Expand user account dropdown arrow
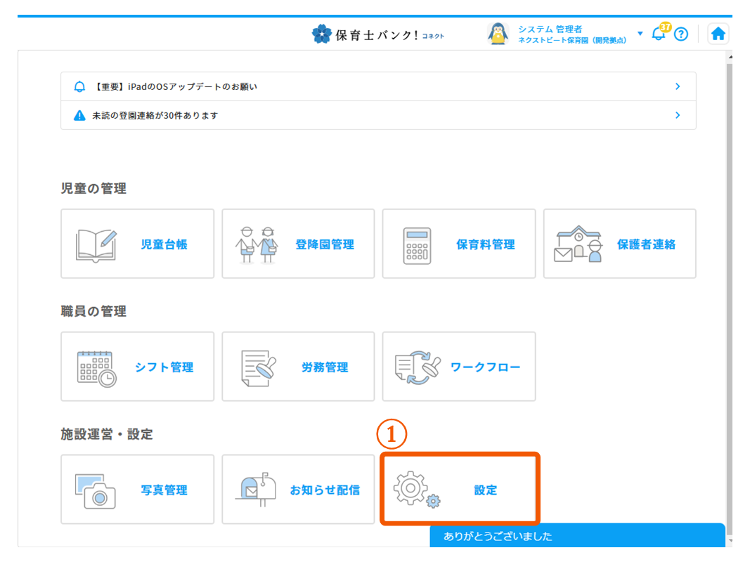Screen dimensions: 750x562 pos(640,34)
